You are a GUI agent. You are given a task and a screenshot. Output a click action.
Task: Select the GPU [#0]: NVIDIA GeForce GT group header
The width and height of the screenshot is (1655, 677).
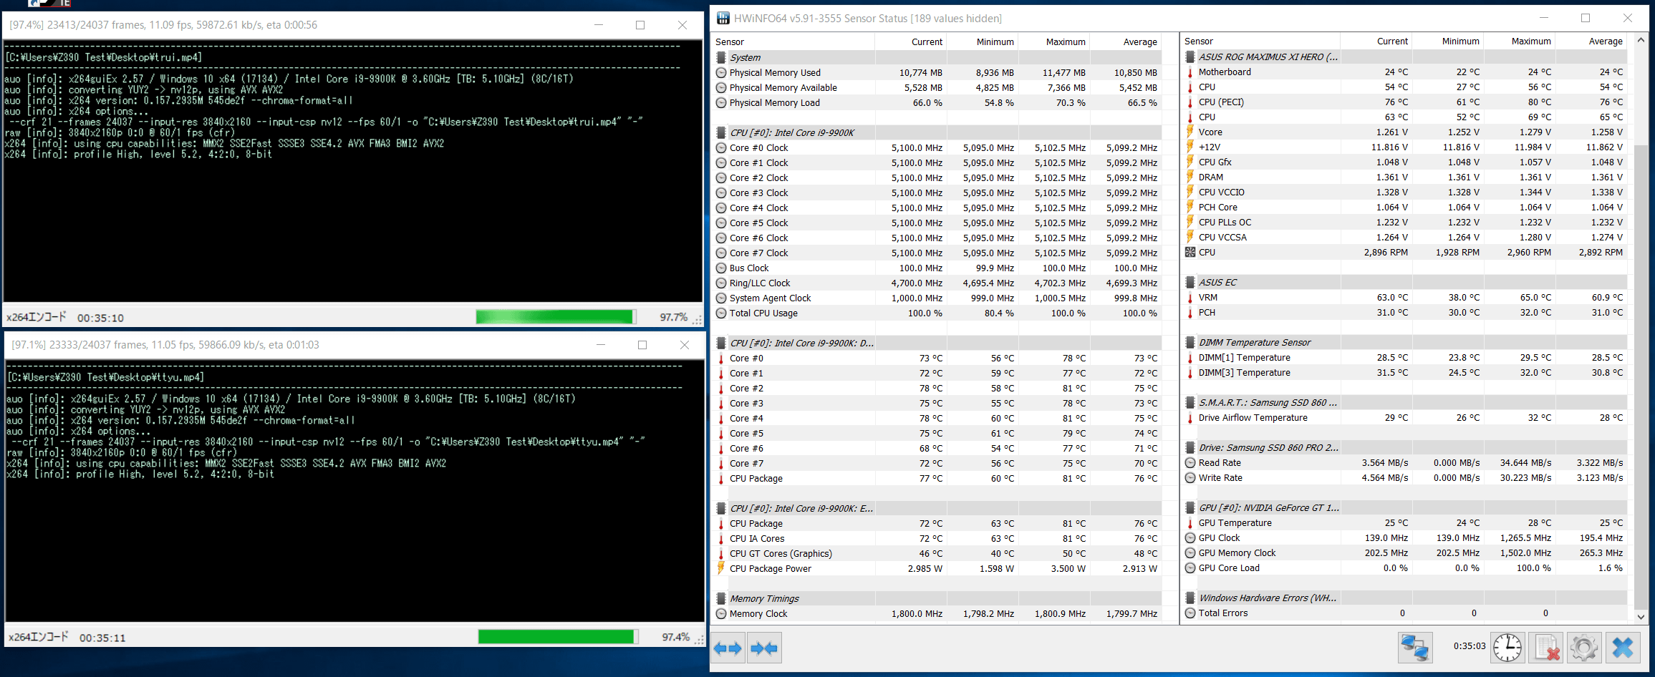click(1404, 507)
